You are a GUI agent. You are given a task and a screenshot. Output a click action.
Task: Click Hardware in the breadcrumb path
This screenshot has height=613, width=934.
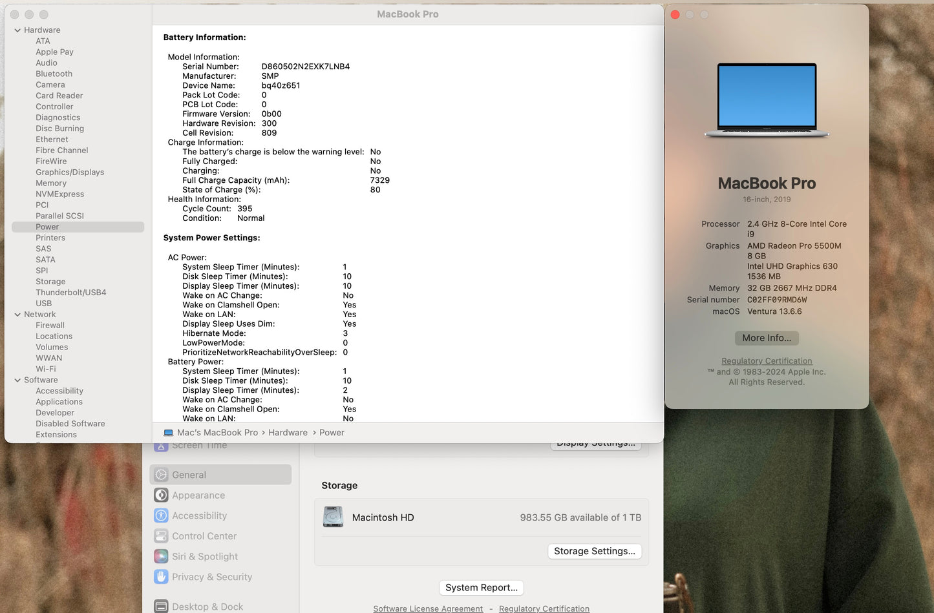click(x=288, y=432)
